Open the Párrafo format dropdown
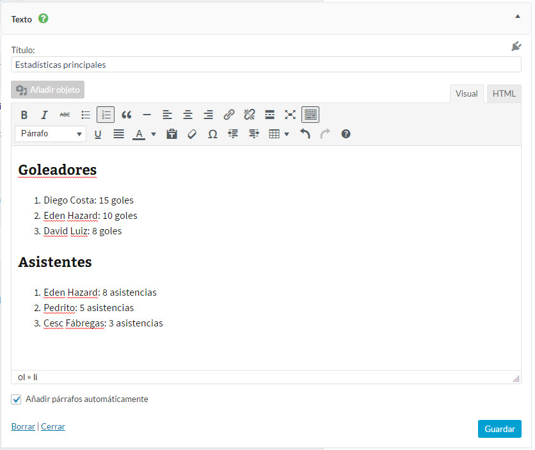 51,134
